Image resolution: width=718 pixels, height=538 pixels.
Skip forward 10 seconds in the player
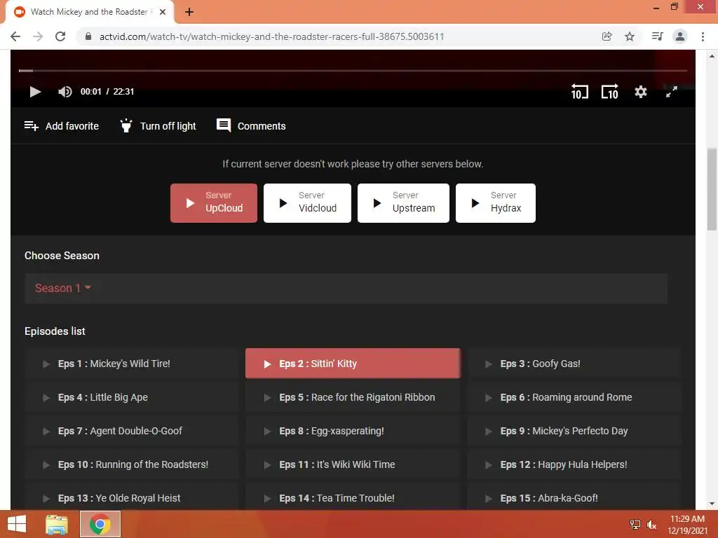pos(609,92)
